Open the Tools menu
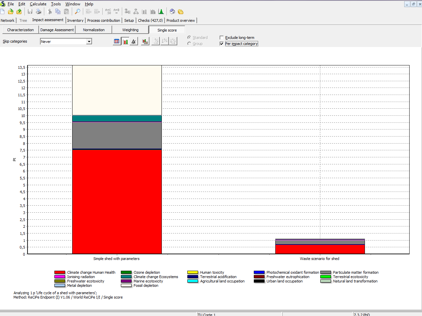Viewport: 422px width, 316px height. pos(56,4)
